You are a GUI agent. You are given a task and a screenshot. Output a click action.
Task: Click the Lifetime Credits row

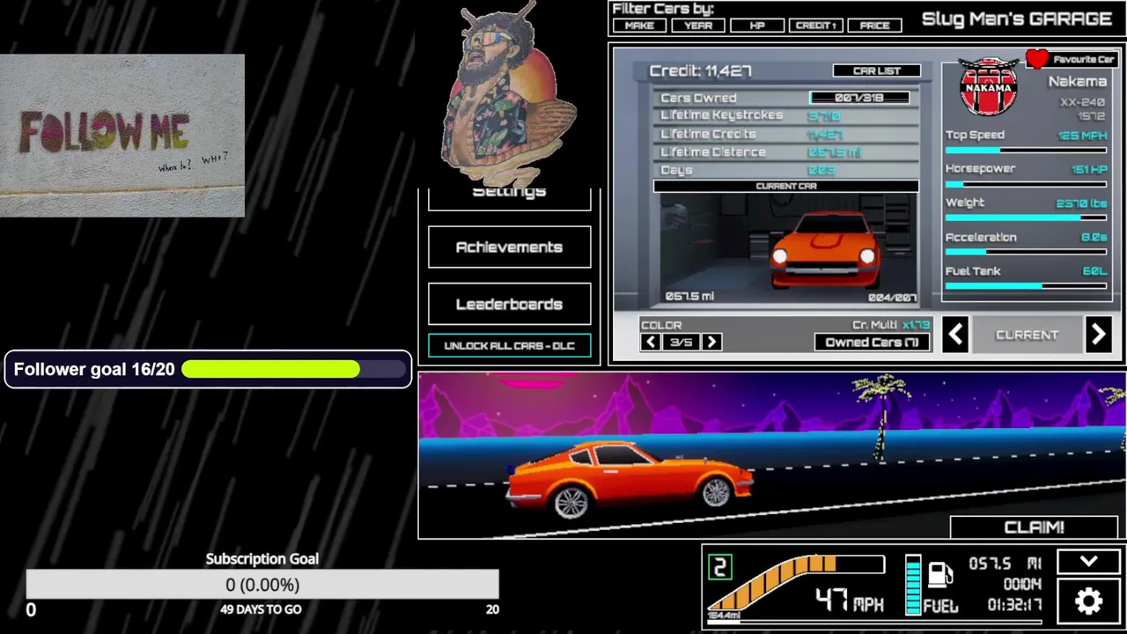[x=786, y=134]
